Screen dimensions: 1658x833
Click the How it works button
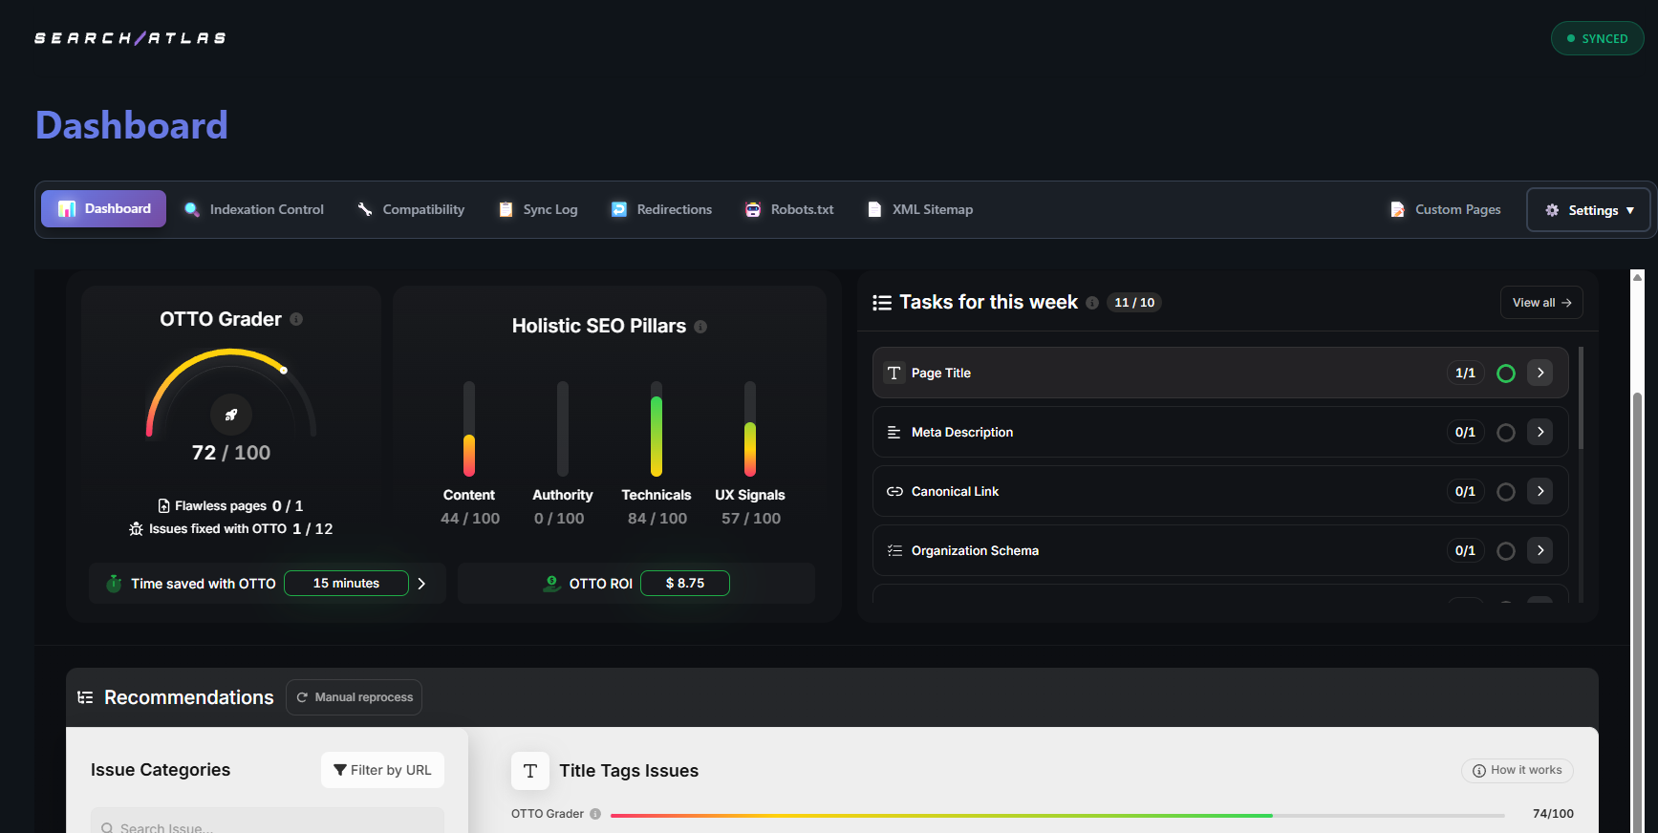pyautogui.click(x=1518, y=771)
